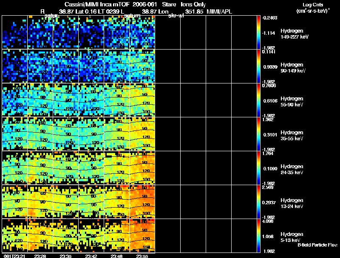Image resolution: width=340 pixels, height=258 pixels.
Task: Click the color bar for Hydrogen 149-227 keV
Action: (x=259, y=32)
